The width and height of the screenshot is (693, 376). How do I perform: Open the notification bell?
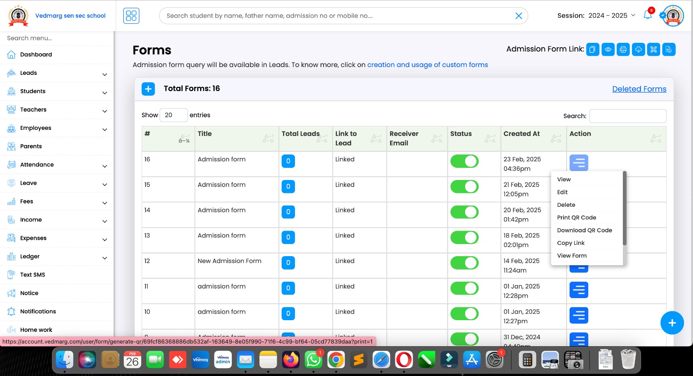(648, 15)
